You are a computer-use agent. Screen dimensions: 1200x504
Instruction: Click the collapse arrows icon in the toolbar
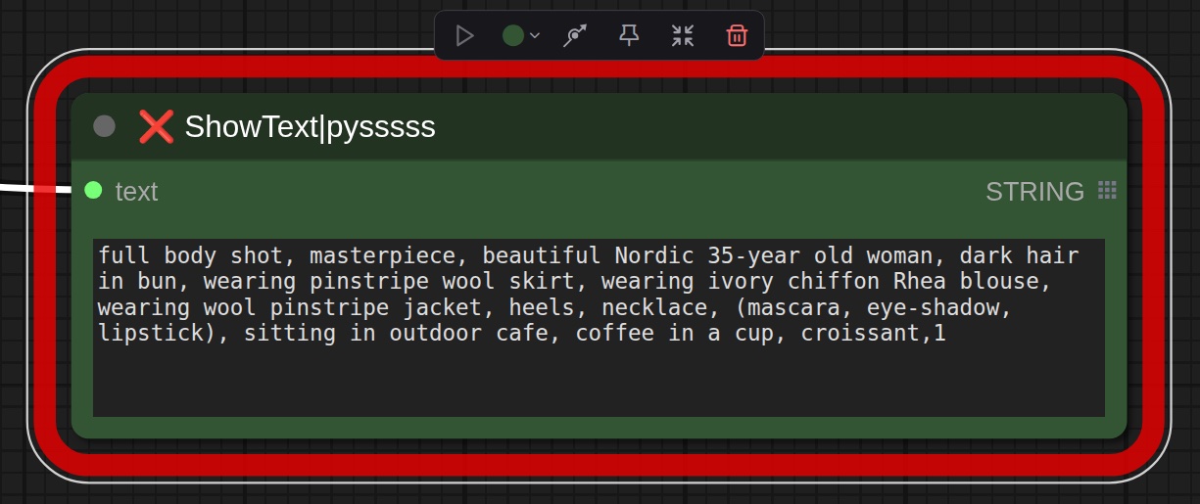683,36
